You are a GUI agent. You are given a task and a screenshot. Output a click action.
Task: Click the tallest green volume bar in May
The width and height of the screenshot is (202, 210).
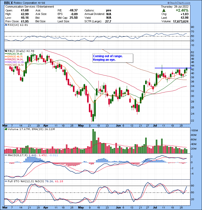93,141
